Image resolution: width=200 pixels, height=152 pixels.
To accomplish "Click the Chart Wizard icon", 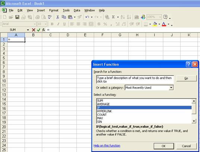I will pyautogui.click(x=137, y=17).
